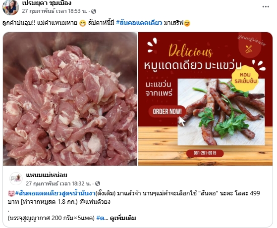The height and width of the screenshot is (228, 277).
Task: Expand post text with ดูเพิ่มเติม
Action: pos(123,218)
